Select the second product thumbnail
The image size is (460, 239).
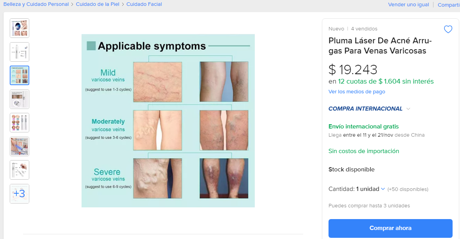click(x=20, y=52)
